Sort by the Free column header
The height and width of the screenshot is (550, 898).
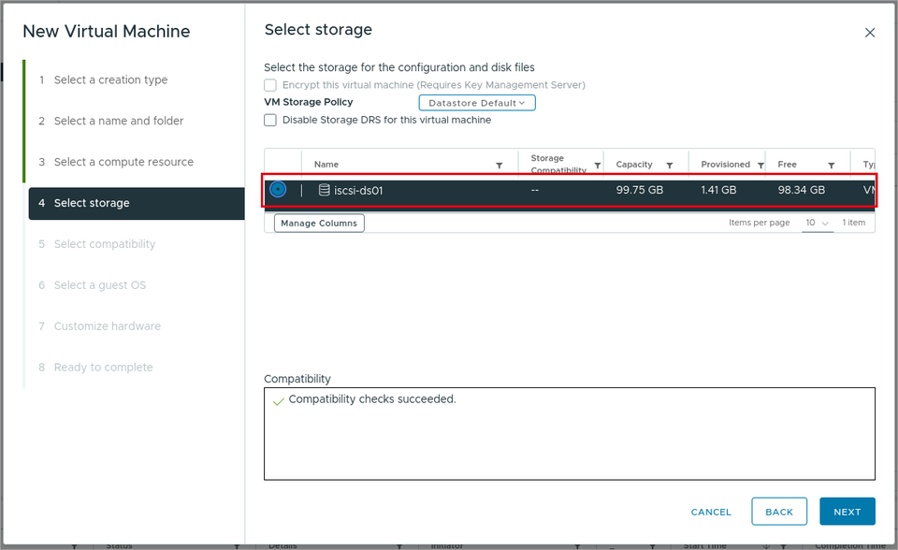787,165
